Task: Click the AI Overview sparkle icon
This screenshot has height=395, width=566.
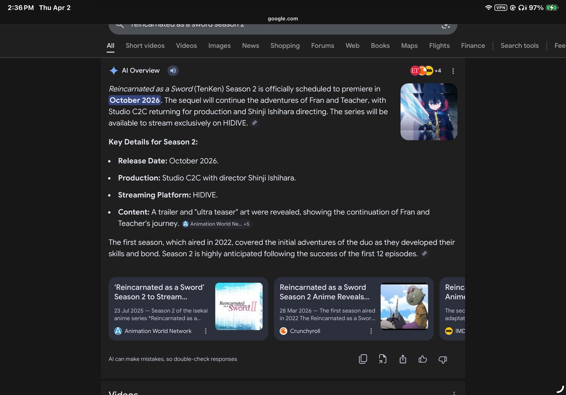Action: pyautogui.click(x=114, y=71)
